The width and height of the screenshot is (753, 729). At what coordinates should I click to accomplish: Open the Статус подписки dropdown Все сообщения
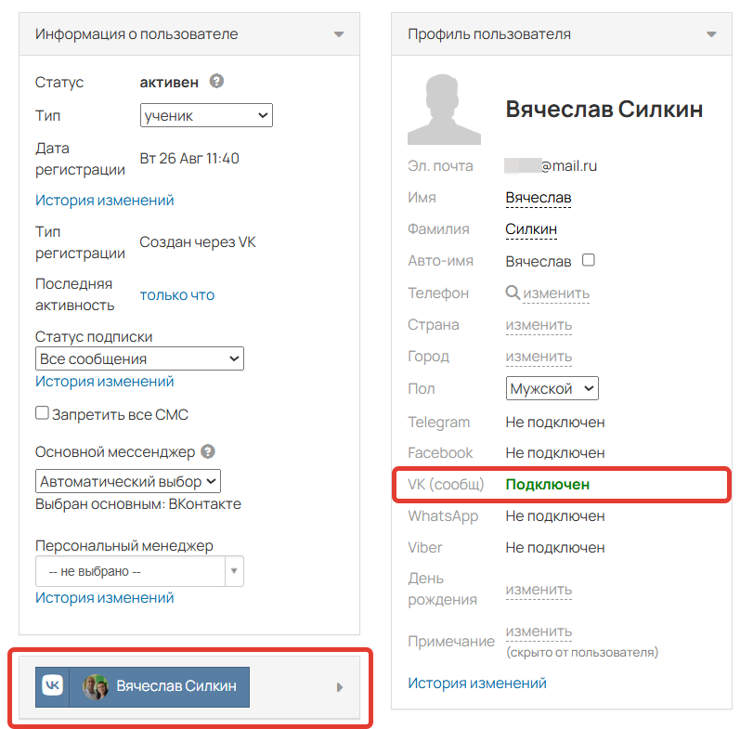point(139,358)
